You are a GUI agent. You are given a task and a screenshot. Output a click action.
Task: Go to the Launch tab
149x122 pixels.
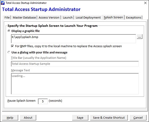68,18
